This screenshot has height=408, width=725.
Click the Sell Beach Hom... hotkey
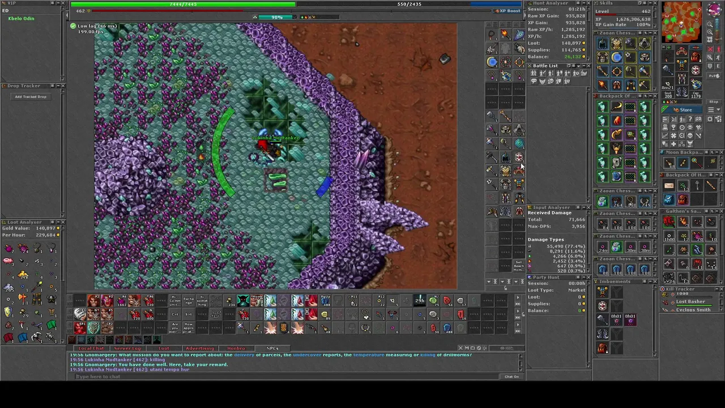coord(519,266)
